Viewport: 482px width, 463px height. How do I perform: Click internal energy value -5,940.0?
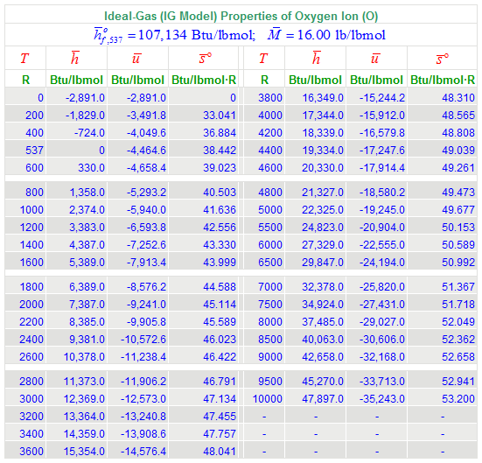point(146,210)
